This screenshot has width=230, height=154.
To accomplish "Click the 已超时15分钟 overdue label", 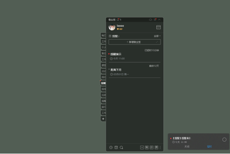I will (x=152, y=50).
